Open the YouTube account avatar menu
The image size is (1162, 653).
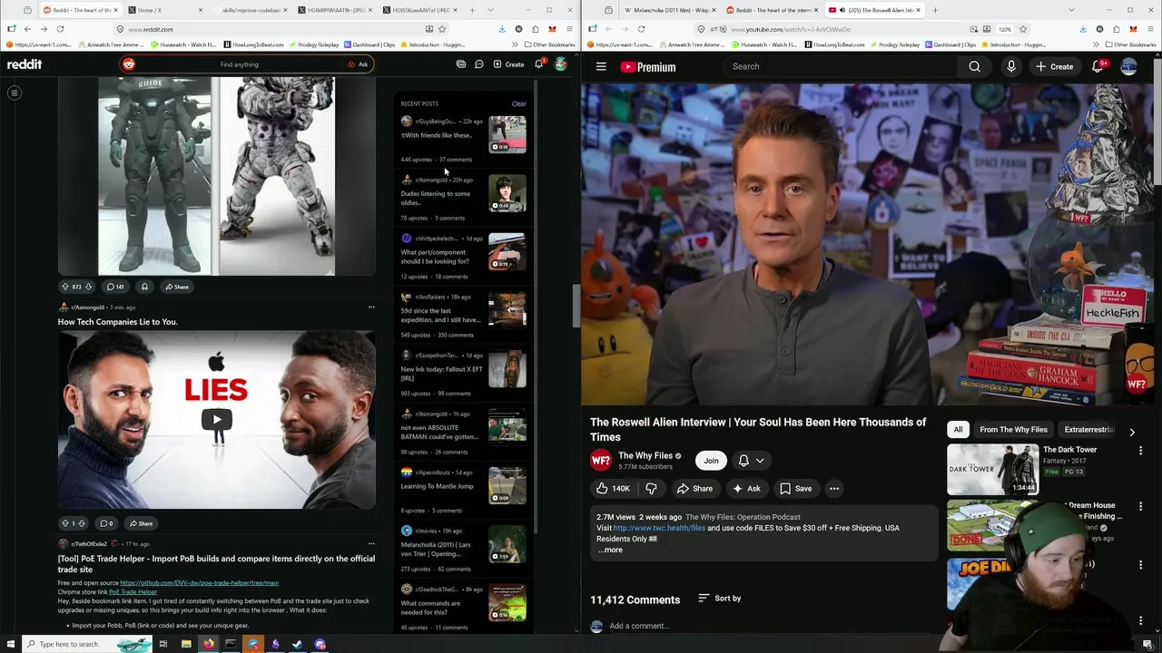coord(1128,66)
